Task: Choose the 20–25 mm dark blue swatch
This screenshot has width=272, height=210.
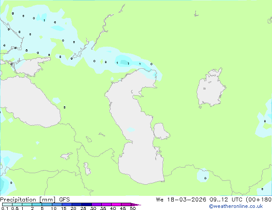Action: (77, 204)
